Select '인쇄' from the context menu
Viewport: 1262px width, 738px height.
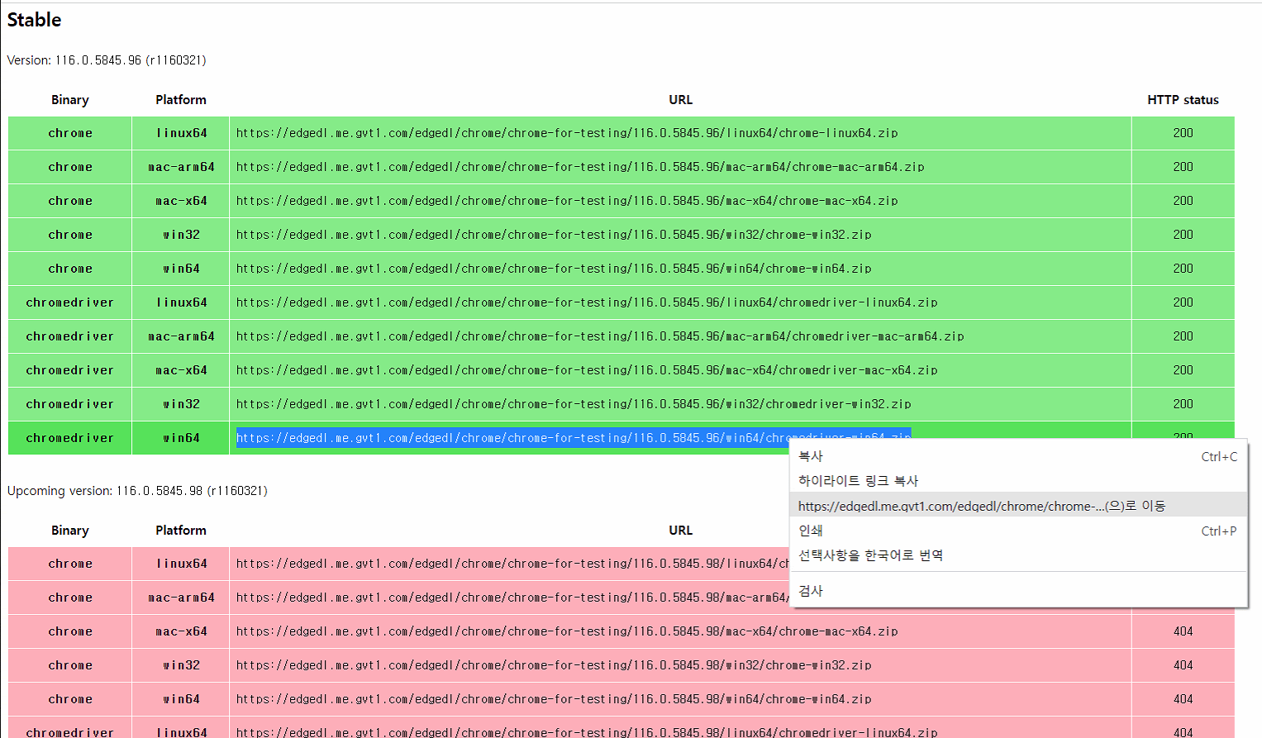pos(811,531)
